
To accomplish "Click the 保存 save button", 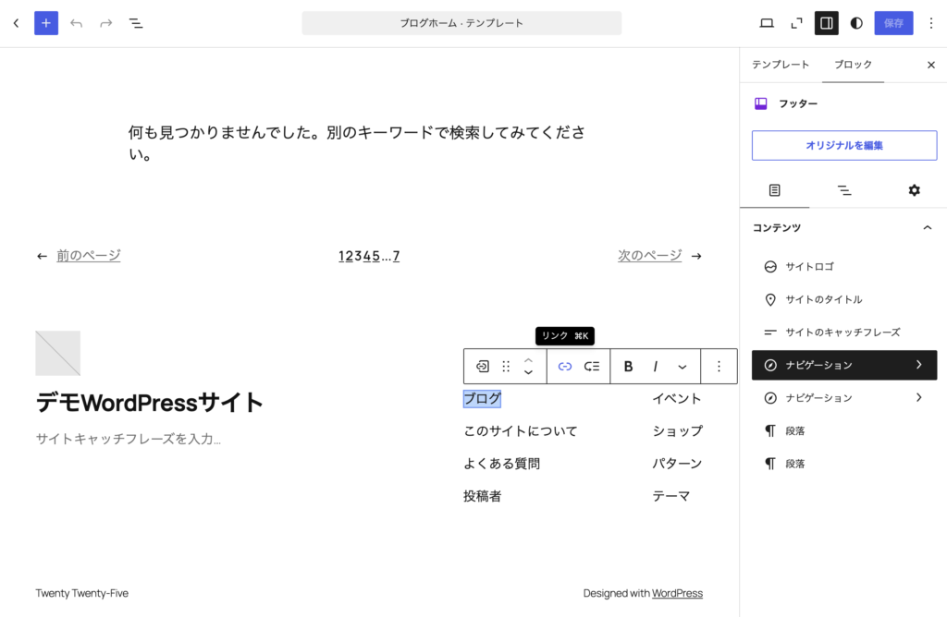I will 893,23.
